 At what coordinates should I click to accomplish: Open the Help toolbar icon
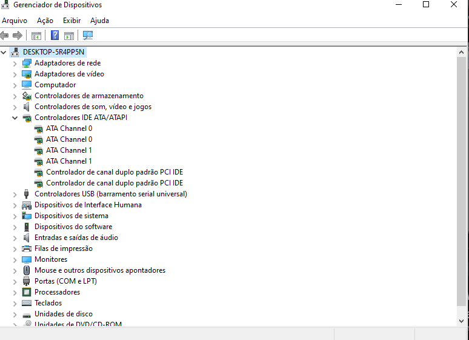click(55, 35)
